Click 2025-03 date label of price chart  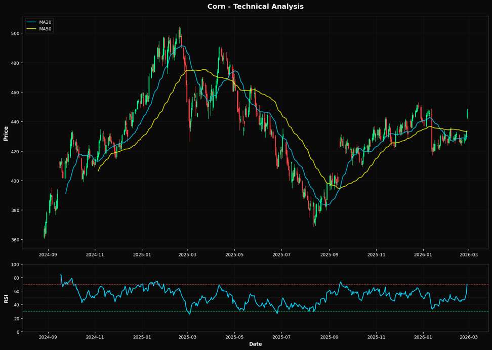pos(187,254)
